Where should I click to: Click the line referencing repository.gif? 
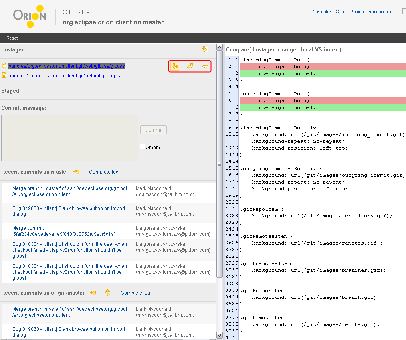click(322, 216)
